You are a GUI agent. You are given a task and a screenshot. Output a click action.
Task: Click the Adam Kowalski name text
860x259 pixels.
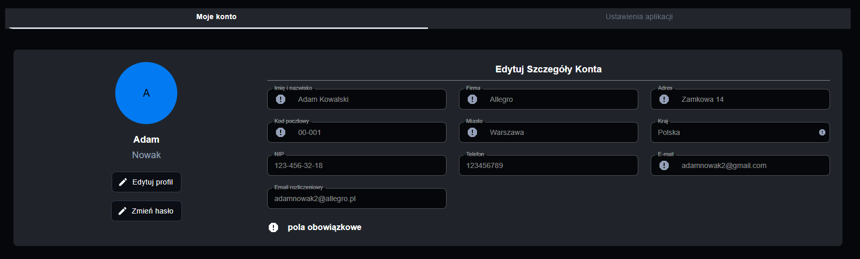pos(323,99)
